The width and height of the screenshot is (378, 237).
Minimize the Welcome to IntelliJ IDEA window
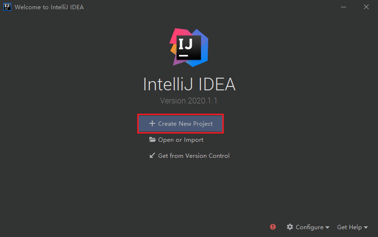pyautogui.click(x=342, y=7)
